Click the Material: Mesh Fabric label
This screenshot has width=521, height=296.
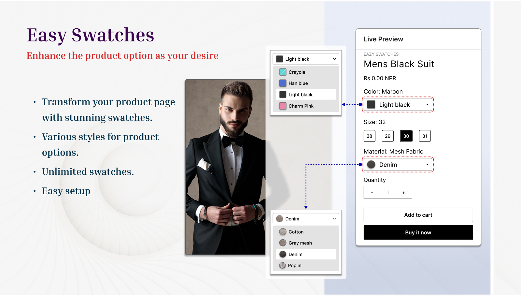click(x=393, y=152)
